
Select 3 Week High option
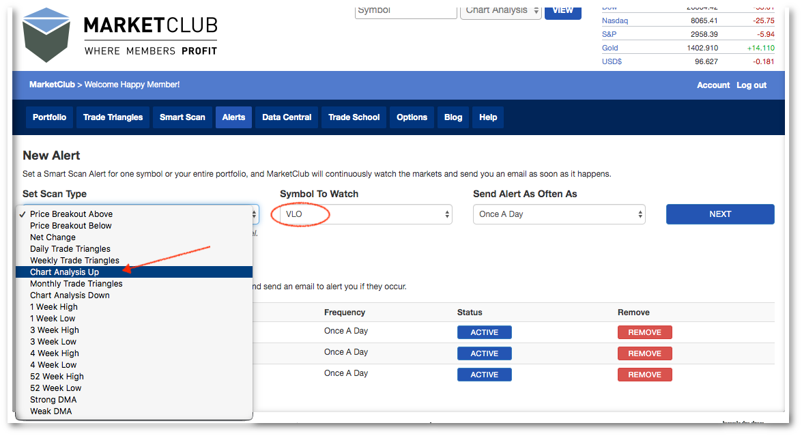[134, 330]
